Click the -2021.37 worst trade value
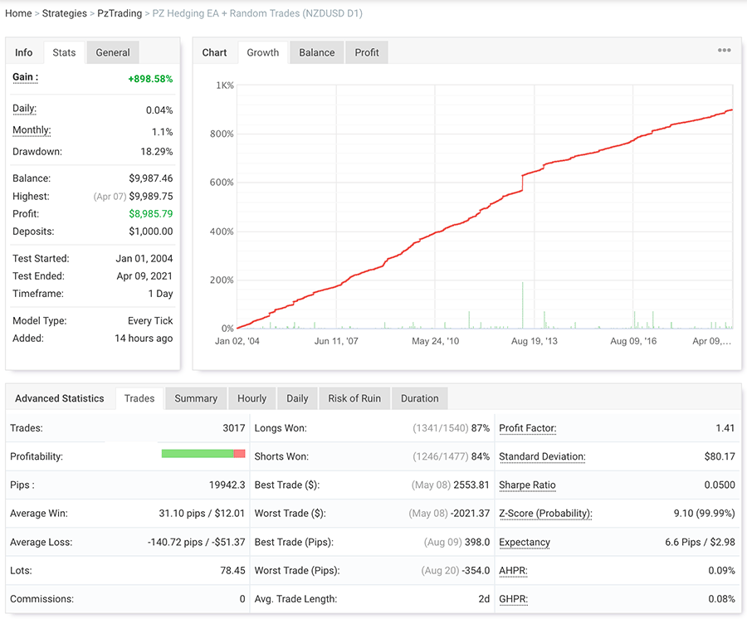 (x=470, y=514)
